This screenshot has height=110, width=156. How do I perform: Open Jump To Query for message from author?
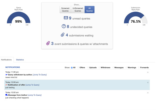point(35,95)
